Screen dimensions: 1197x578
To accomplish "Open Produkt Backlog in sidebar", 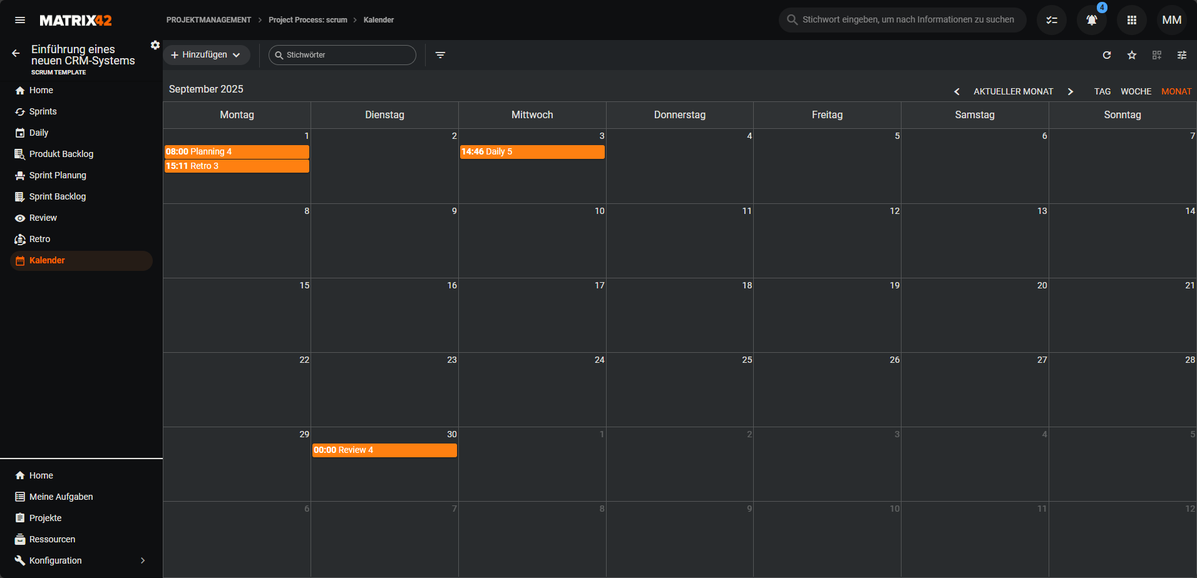I will (x=61, y=154).
